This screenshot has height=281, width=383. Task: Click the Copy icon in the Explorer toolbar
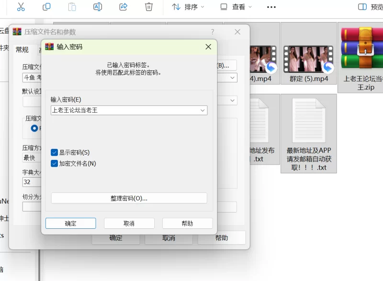coord(46,7)
